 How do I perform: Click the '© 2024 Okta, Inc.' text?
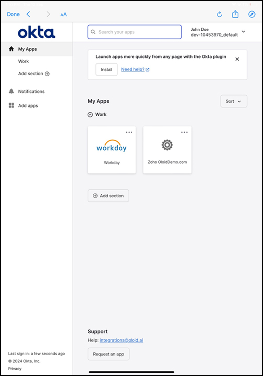(x=24, y=361)
